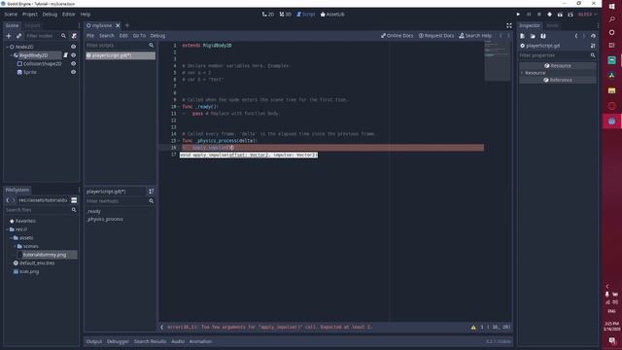Add a new node with plus icon
Screen dimensions: 622x350
9,36
